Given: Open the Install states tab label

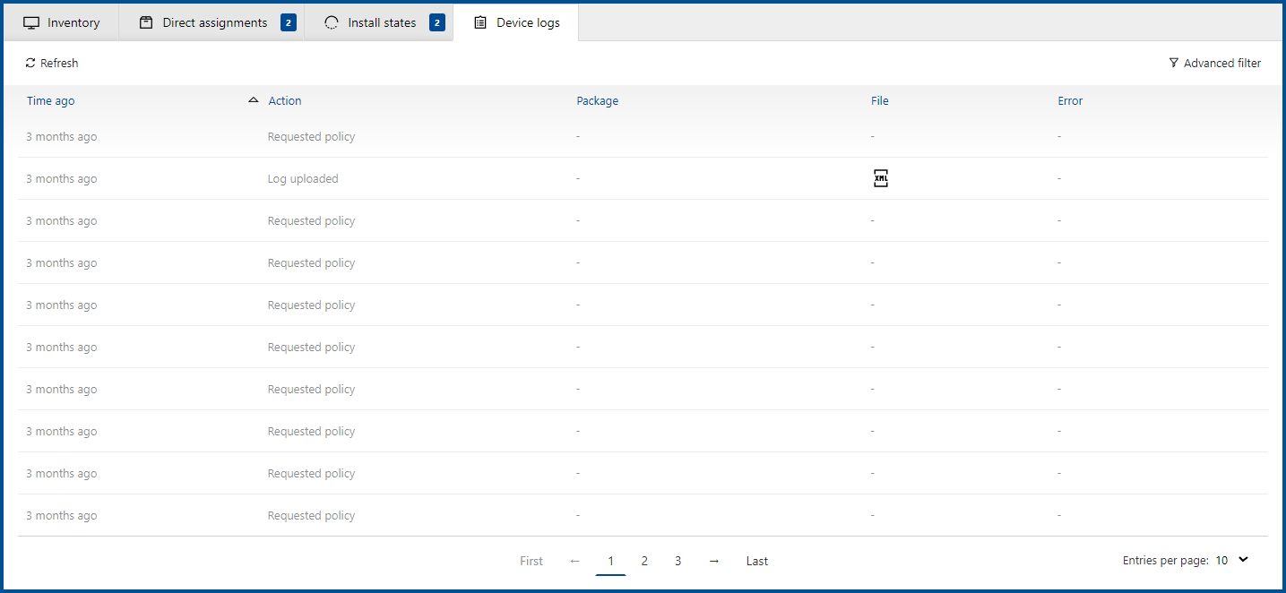Looking at the screenshot, I should [382, 23].
